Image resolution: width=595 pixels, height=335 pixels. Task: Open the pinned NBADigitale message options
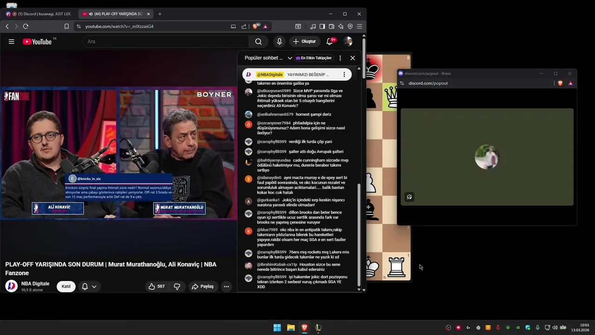pos(344,74)
